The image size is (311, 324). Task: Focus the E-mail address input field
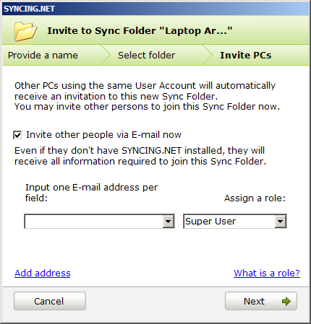[x=94, y=222]
